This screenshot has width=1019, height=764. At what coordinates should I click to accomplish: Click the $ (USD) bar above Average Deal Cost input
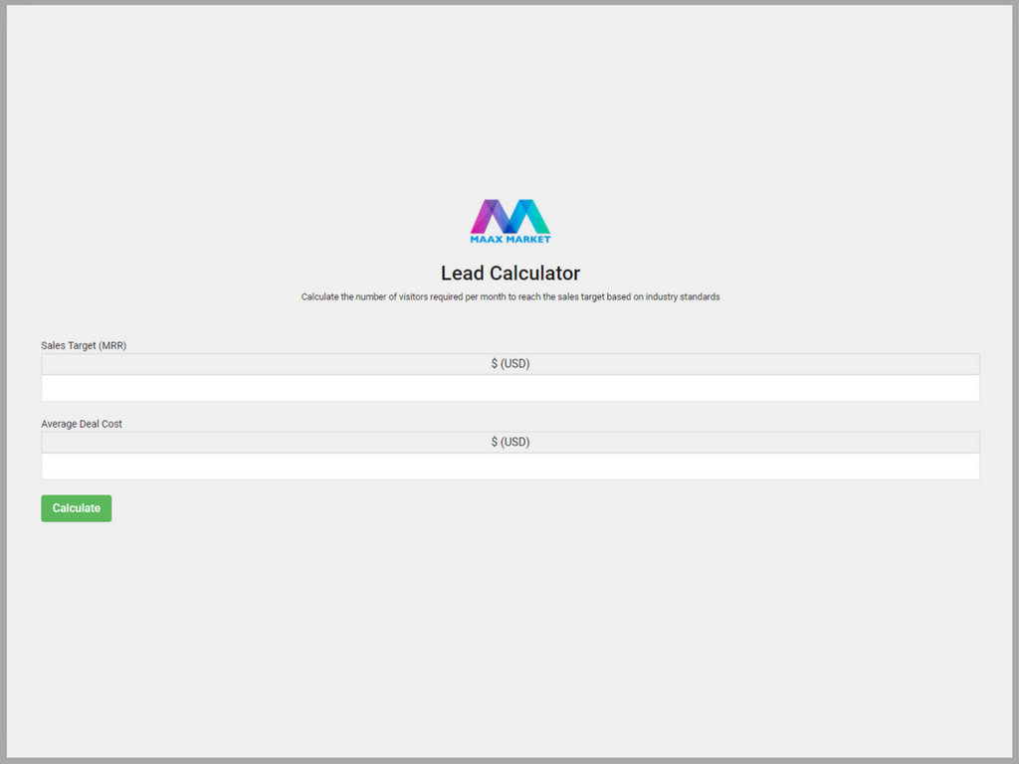(509, 442)
